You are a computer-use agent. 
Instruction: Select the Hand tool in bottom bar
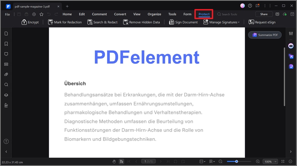(x=114, y=161)
